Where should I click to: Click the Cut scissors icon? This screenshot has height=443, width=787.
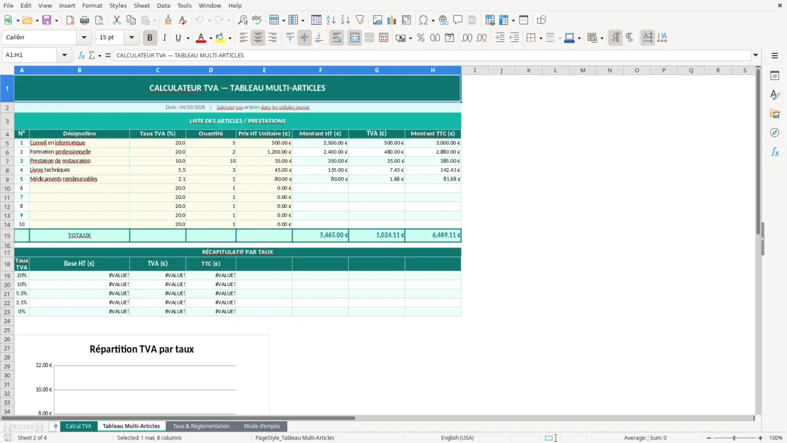pos(117,20)
